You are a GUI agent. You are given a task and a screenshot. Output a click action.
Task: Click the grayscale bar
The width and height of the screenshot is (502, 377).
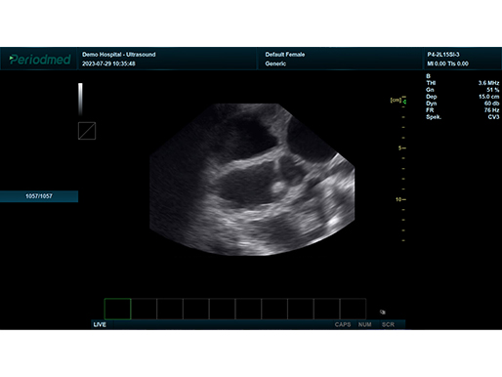pyautogui.click(x=80, y=99)
